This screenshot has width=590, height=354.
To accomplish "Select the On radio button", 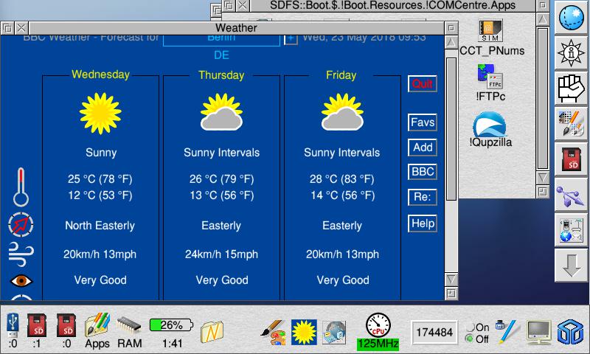I will (x=469, y=327).
